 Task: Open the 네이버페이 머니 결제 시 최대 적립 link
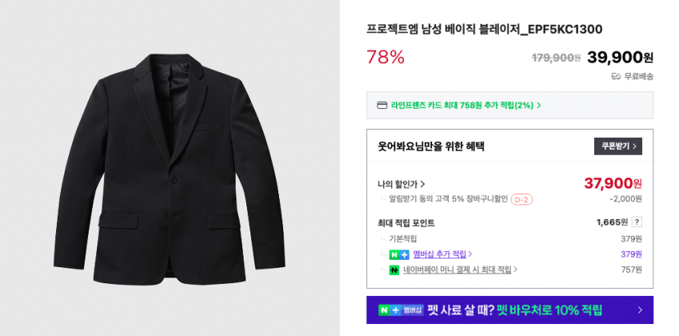point(457,270)
